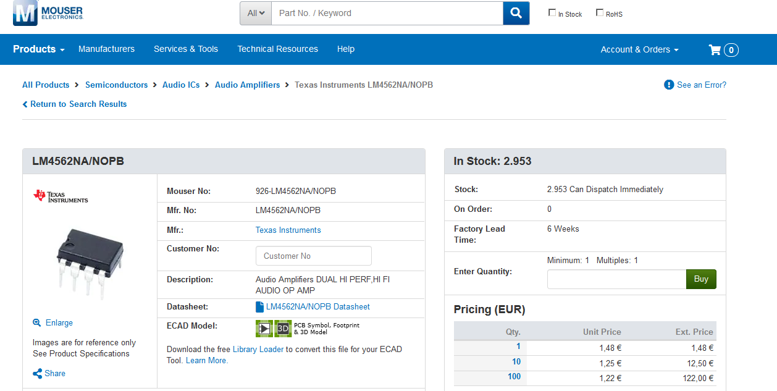
Task: Click the Learn More link
Action: pos(207,360)
